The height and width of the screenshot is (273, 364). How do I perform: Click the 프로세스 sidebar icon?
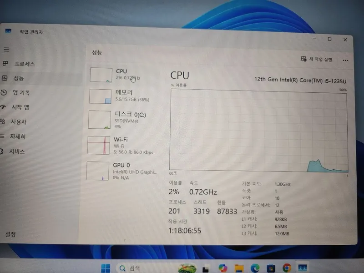pos(5,64)
